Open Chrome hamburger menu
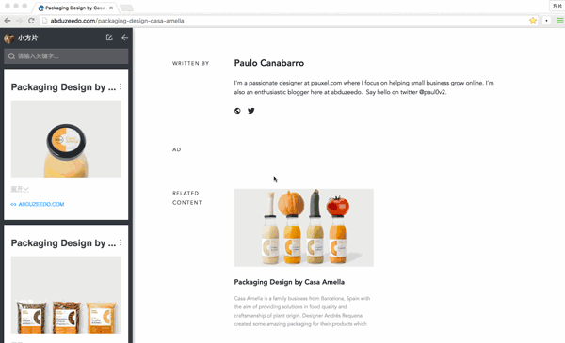This screenshot has height=343, width=565. 560,21
